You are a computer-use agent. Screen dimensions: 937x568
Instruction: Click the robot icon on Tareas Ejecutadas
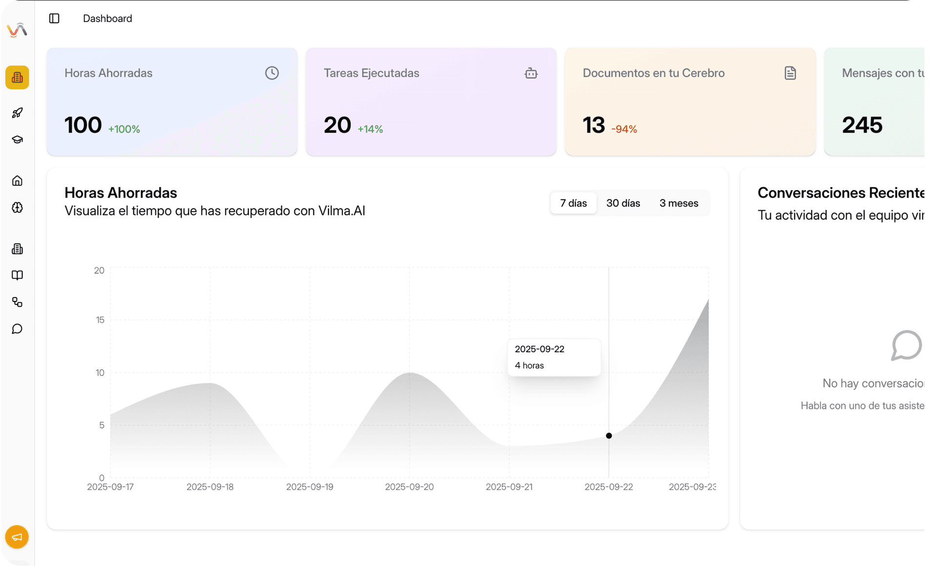point(531,73)
